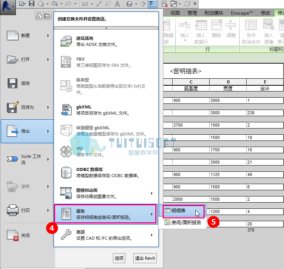The height and width of the screenshot is (269, 284).
Task: Click the 删除 row ribbon button
Action: (217, 29)
